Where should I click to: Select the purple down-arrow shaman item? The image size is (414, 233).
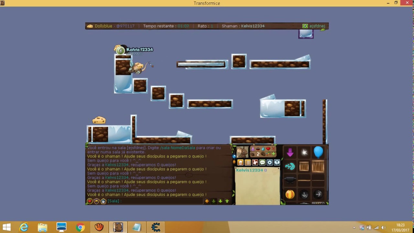pos(290,152)
